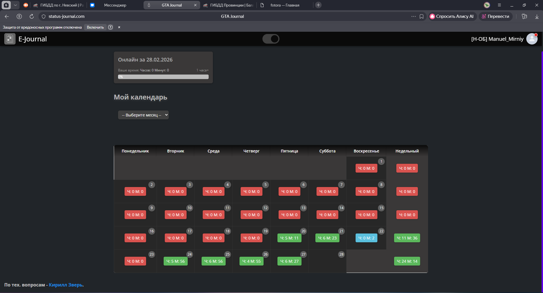The width and height of the screenshot is (543, 293).
Task: Open a new browser tab
Action: [318, 5]
